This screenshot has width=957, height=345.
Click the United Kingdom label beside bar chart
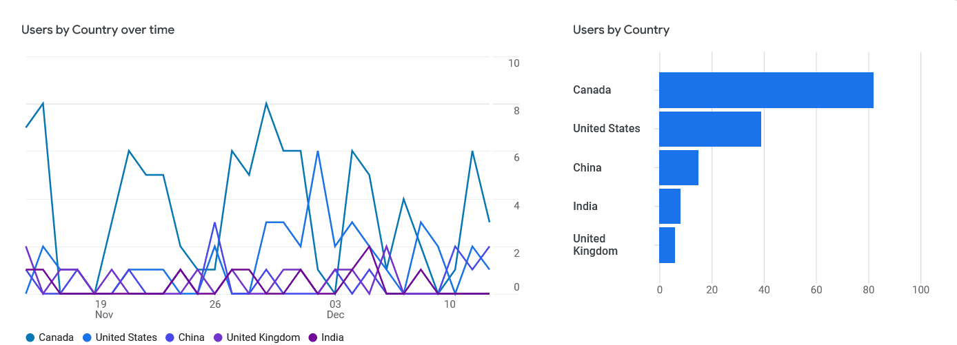tap(596, 245)
